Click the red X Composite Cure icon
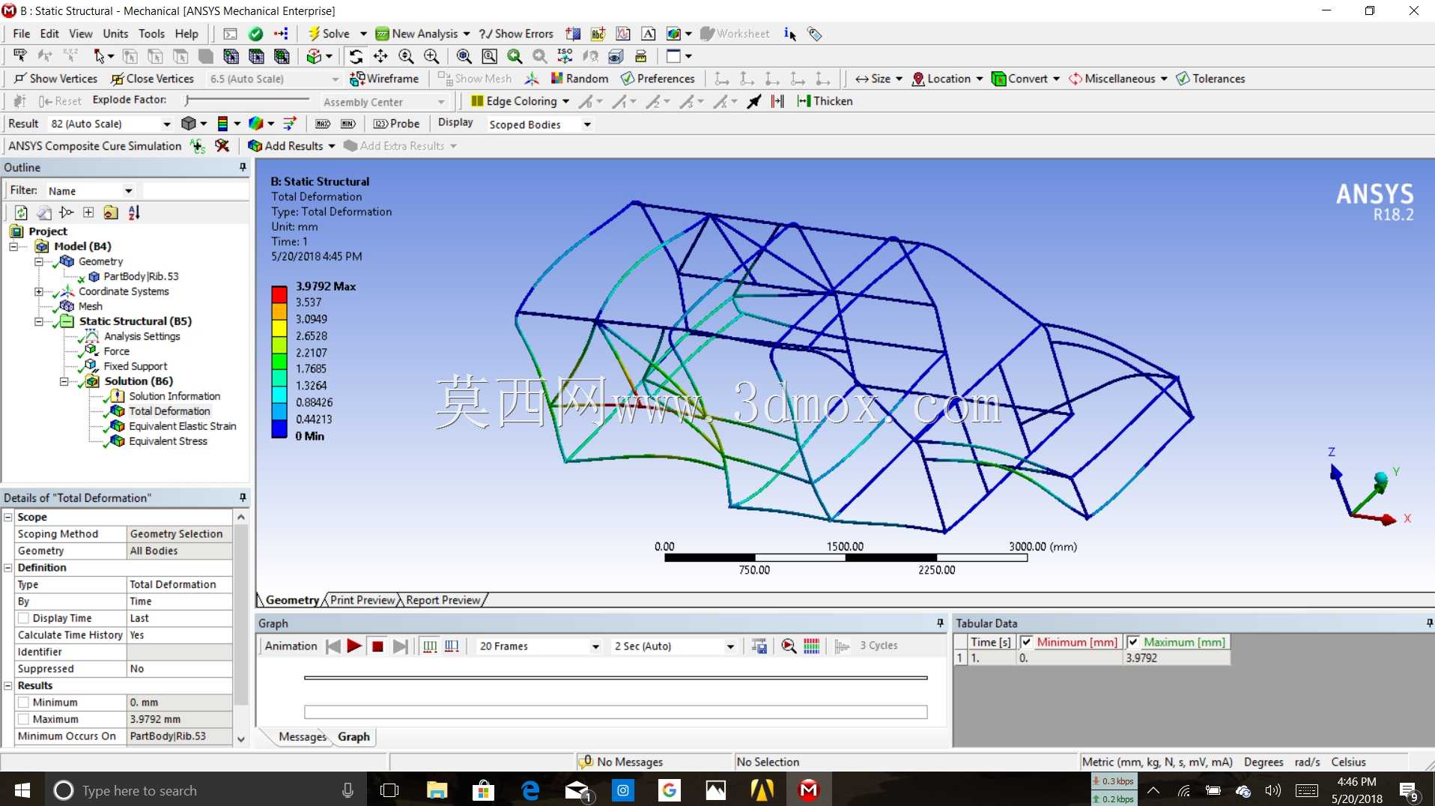Screen dimensions: 1435x806 pos(222,146)
